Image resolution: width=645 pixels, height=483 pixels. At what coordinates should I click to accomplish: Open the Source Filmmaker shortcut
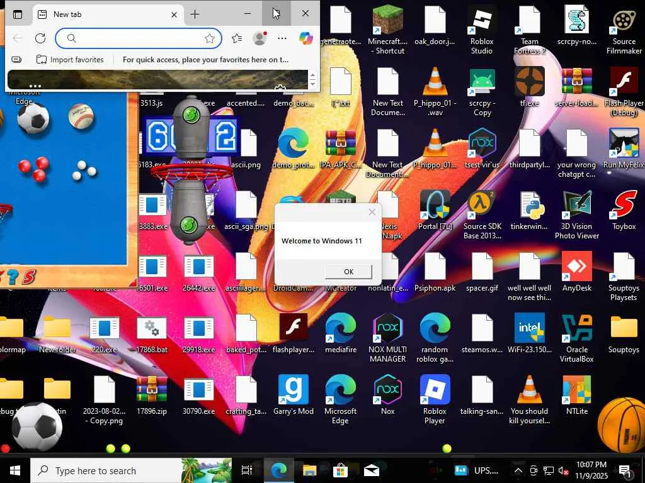coord(624,30)
